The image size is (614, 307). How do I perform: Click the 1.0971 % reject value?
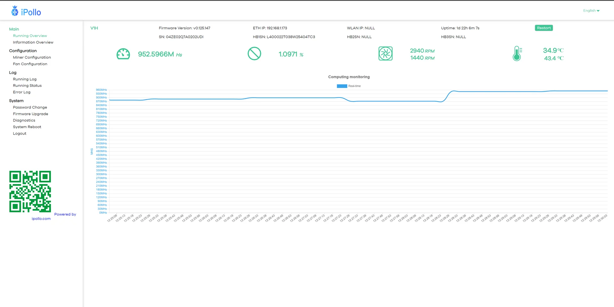click(291, 54)
